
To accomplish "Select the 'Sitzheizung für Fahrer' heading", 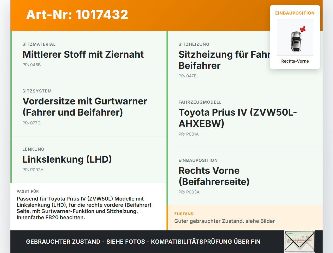I will pos(224,60).
